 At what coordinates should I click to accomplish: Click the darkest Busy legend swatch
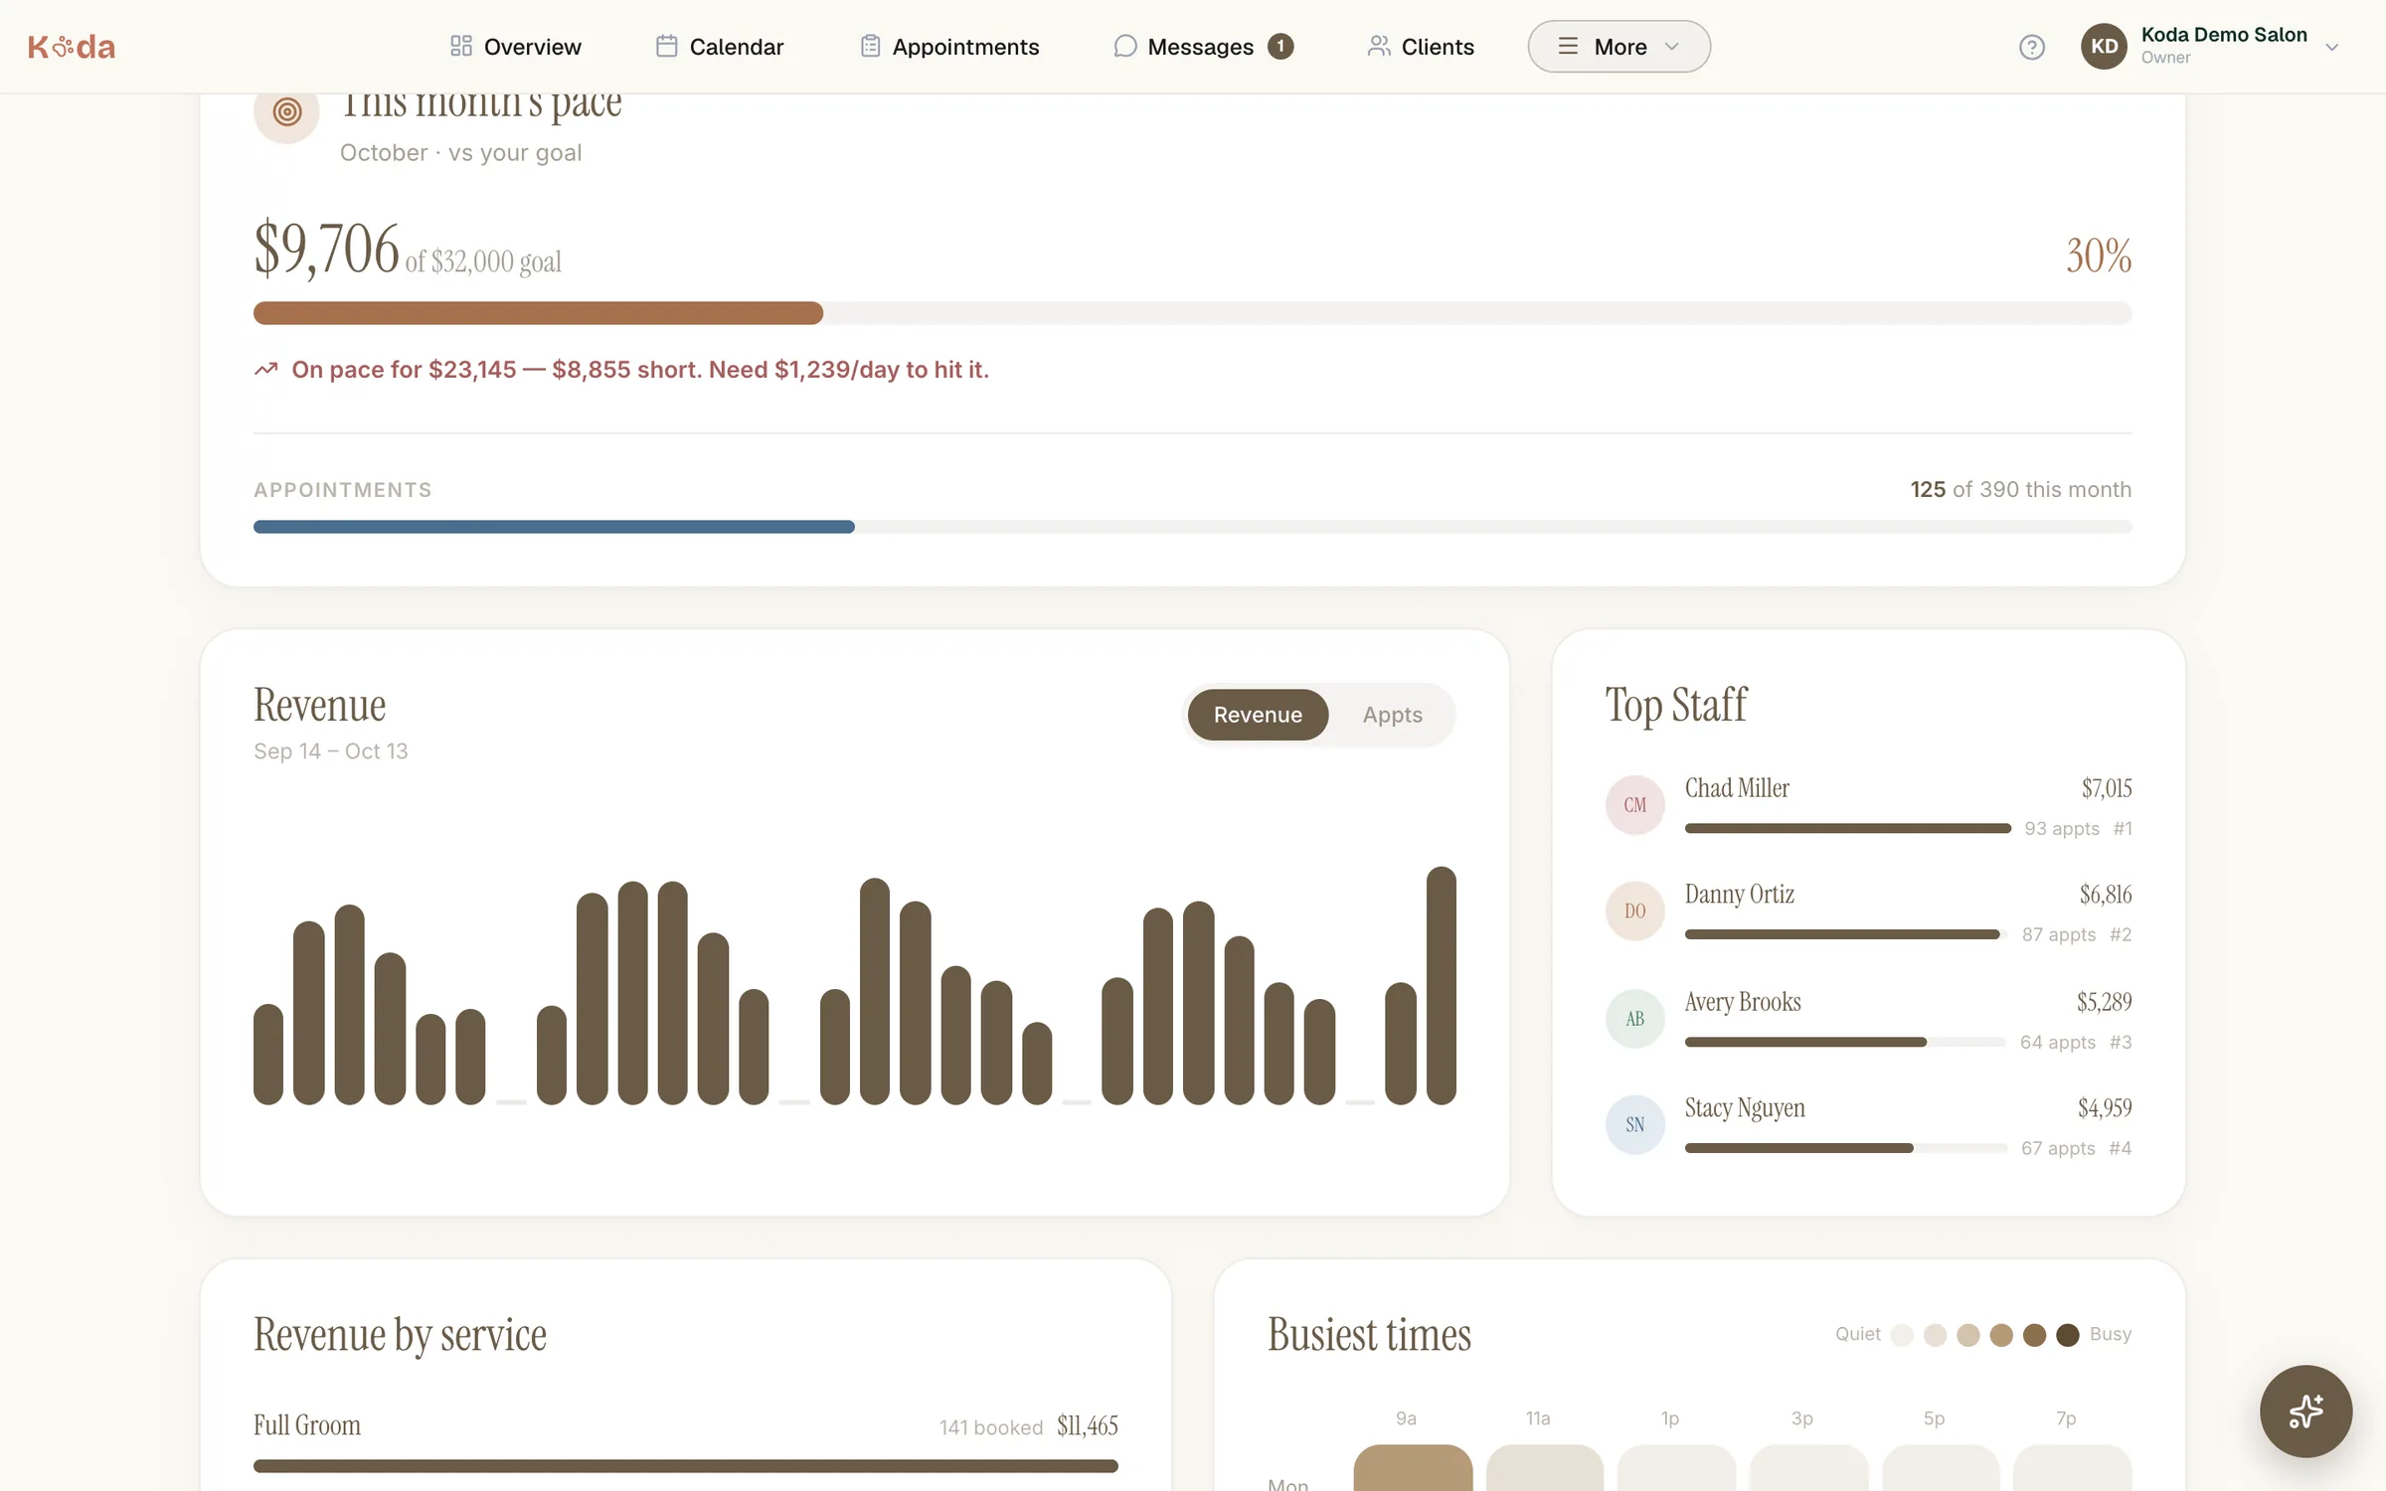coord(2068,1335)
